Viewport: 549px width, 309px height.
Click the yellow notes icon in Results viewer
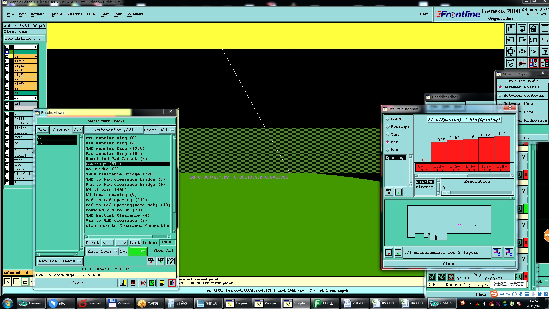[162, 283]
